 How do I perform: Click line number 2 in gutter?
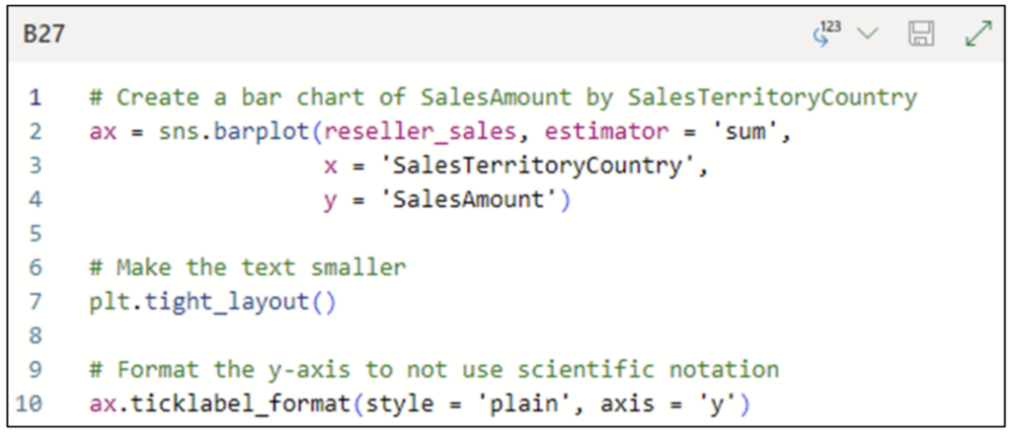click(x=35, y=132)
